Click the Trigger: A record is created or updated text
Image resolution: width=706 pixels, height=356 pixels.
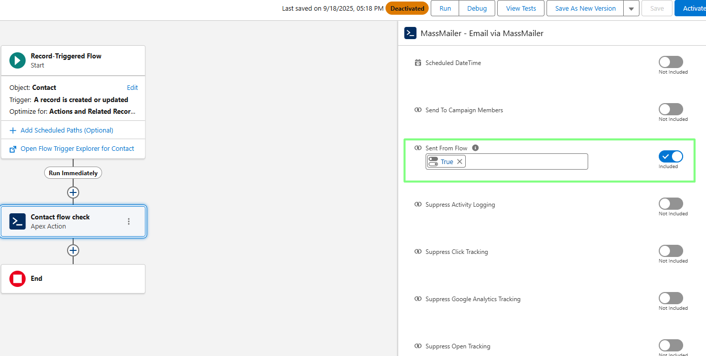pos(69,100)
